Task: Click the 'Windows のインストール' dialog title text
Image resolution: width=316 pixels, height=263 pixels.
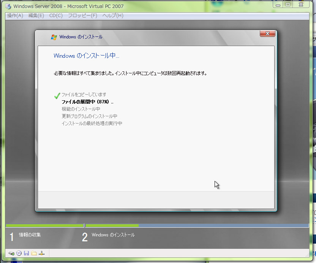Action: pyautogui.click(x=81, y=37)
